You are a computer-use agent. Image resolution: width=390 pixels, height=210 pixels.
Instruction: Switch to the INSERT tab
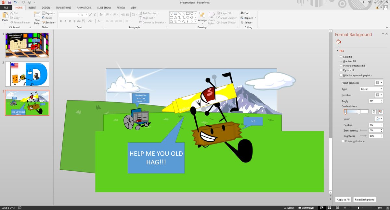[x=32, y=7]
